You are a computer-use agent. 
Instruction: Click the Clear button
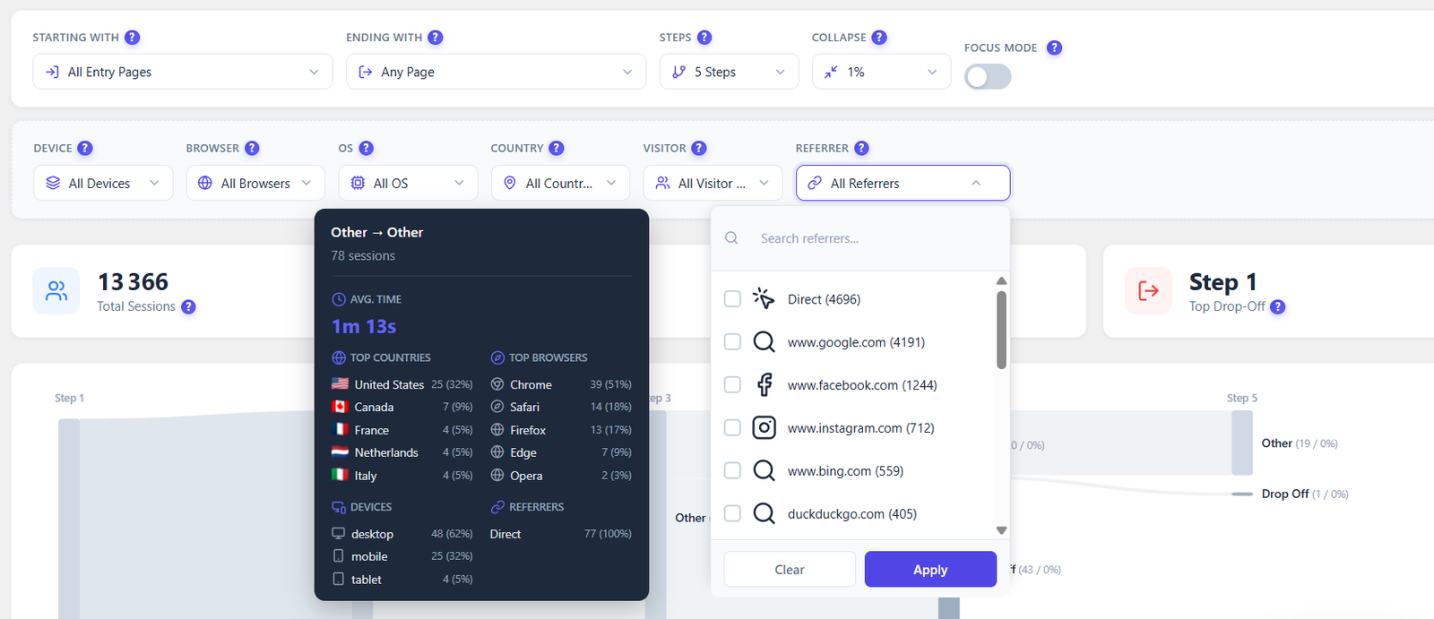click(x=790, y=570)
